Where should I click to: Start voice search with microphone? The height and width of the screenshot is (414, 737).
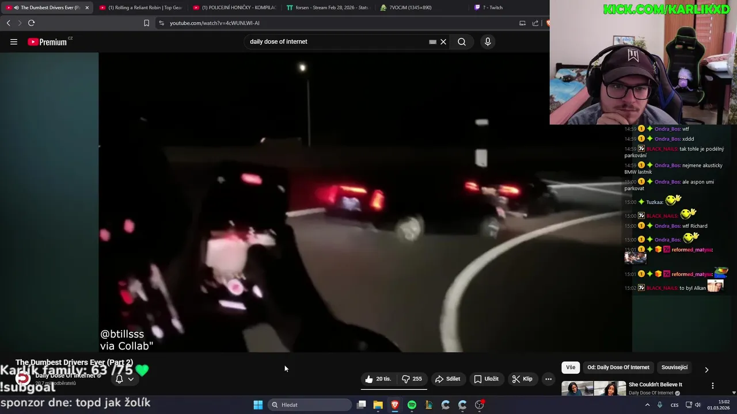click(488, 41)
